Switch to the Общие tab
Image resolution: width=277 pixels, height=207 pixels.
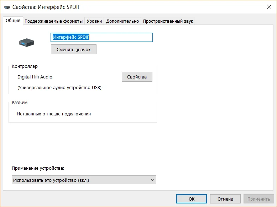click(13, 21)
